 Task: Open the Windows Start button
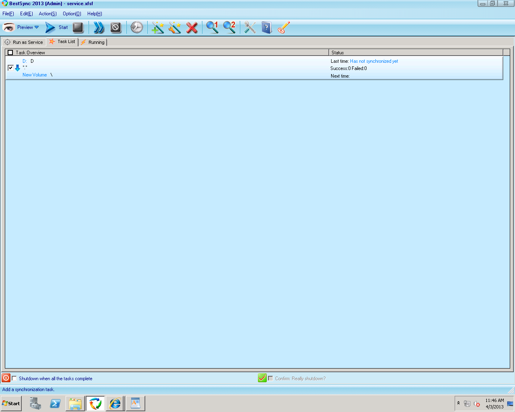pos(11,404)
